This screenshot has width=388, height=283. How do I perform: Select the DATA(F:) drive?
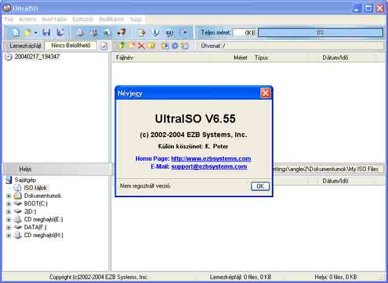coord(35,227)
